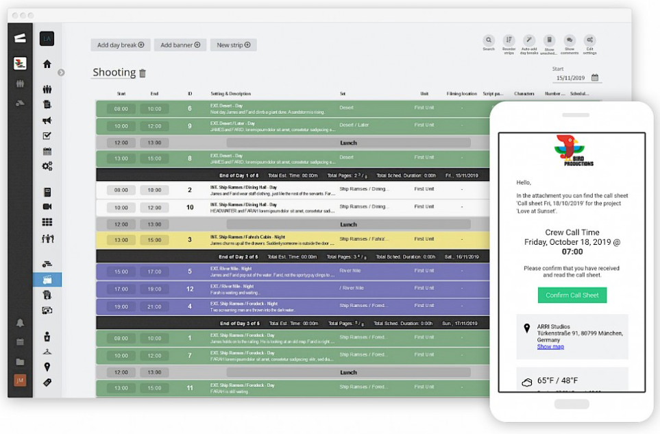Click the Unit column header
660x434 pixels.
click(424, 93)
